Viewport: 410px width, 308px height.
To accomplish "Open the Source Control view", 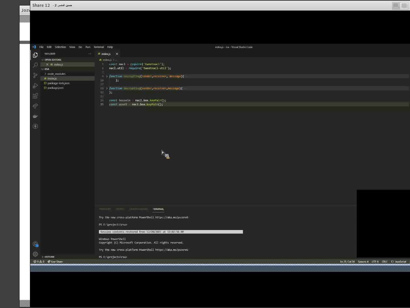I will [35, 75].
